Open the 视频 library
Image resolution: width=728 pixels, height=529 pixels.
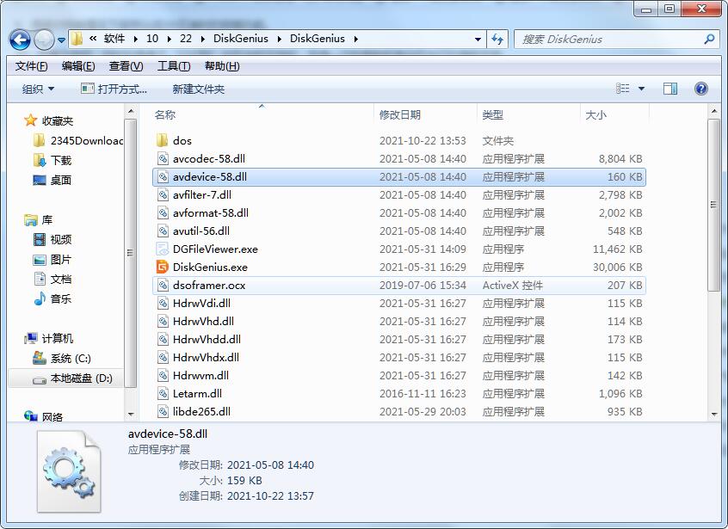point(52,239)
